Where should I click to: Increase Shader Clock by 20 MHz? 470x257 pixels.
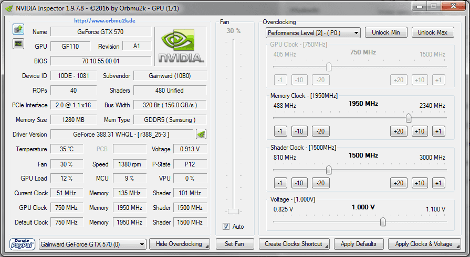coord(399,183)
